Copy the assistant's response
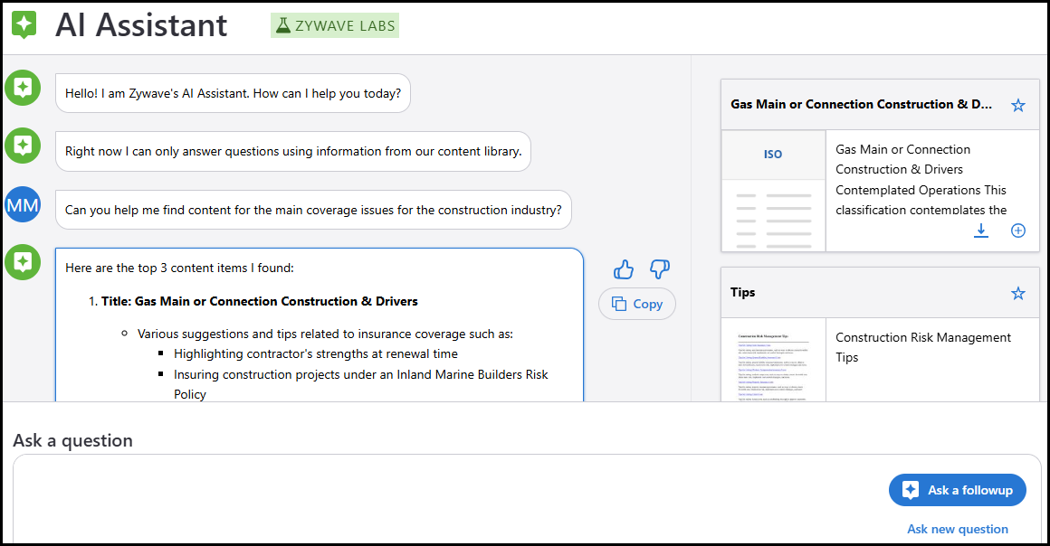This screenshot has width=1050, height=546. click(x=637, y=304)
